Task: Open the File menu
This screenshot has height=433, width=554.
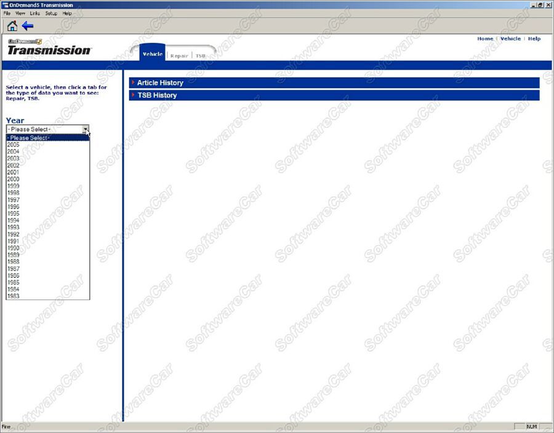Action: (x=7, y=13)
